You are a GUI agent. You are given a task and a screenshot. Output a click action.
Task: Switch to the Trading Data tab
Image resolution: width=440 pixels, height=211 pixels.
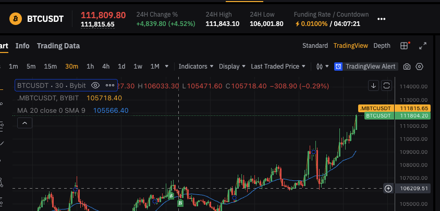[x=58, y=46]
